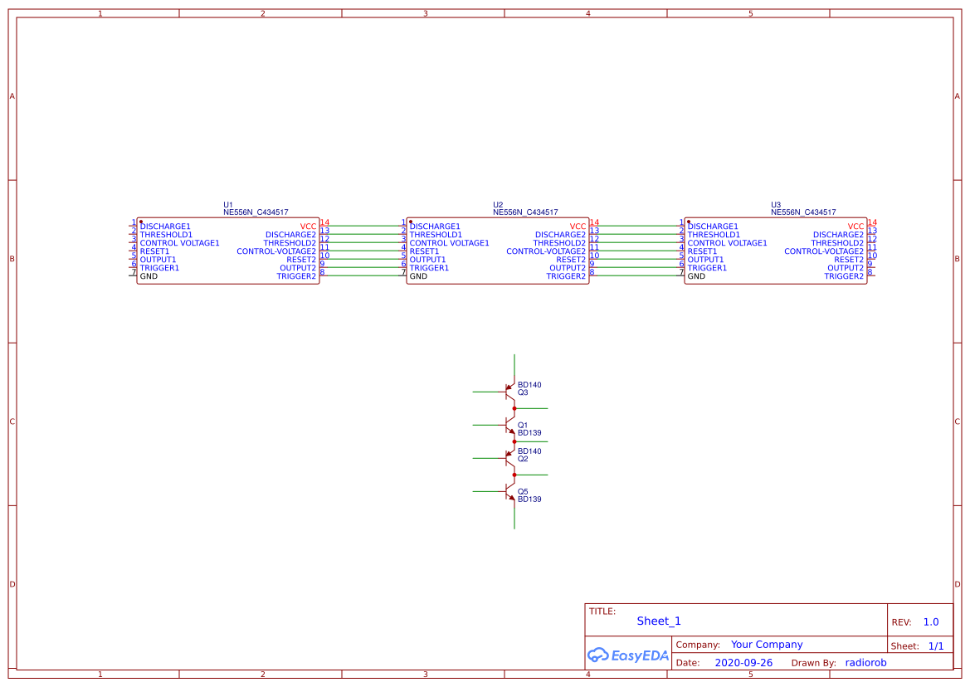Click the RESET2 pin label on U1

[x=301, y=260]
